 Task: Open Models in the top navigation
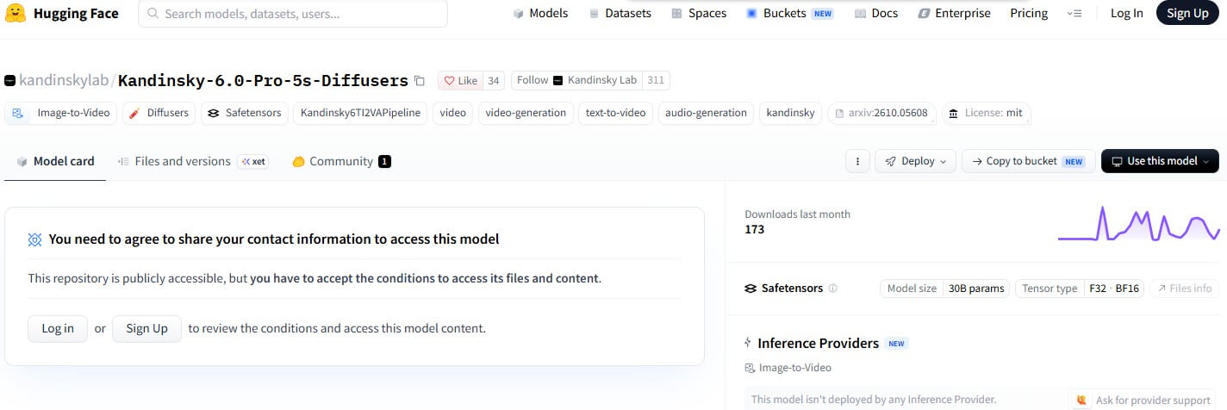(x=540, y=13)
